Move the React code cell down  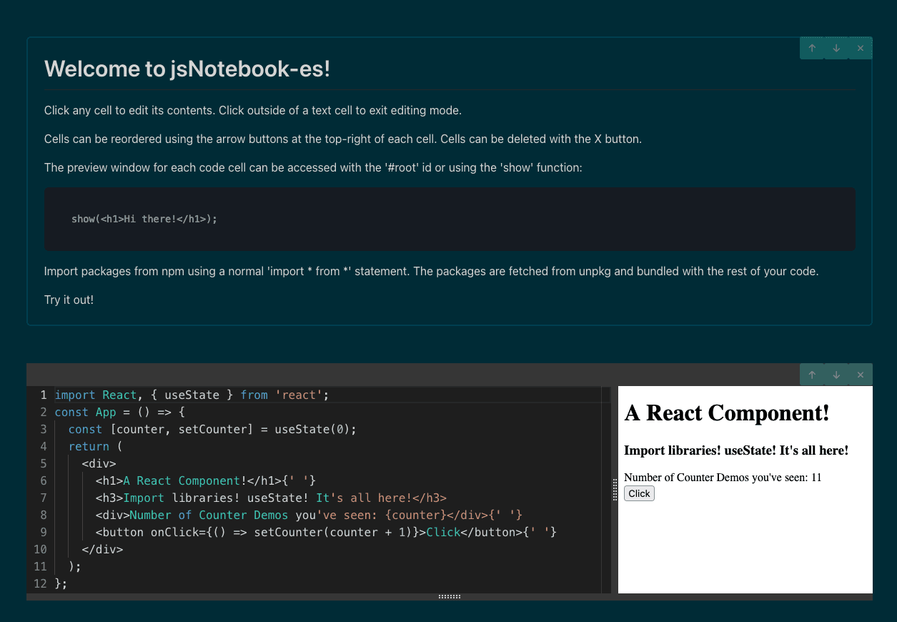(836, 375)
